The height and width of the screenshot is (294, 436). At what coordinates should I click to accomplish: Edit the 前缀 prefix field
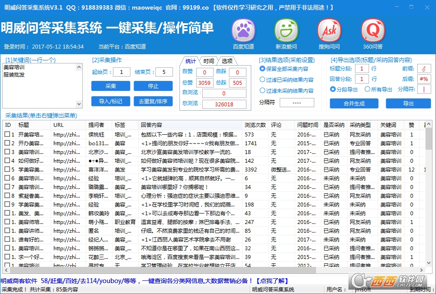424,68
